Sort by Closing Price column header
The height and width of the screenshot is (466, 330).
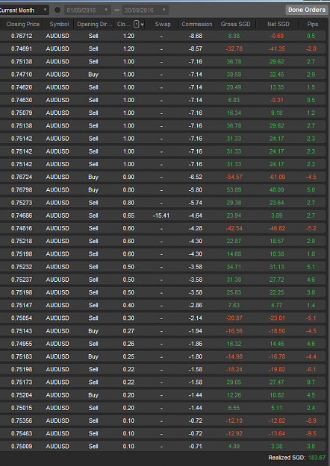pyautogui.click(x=23, y=25)
